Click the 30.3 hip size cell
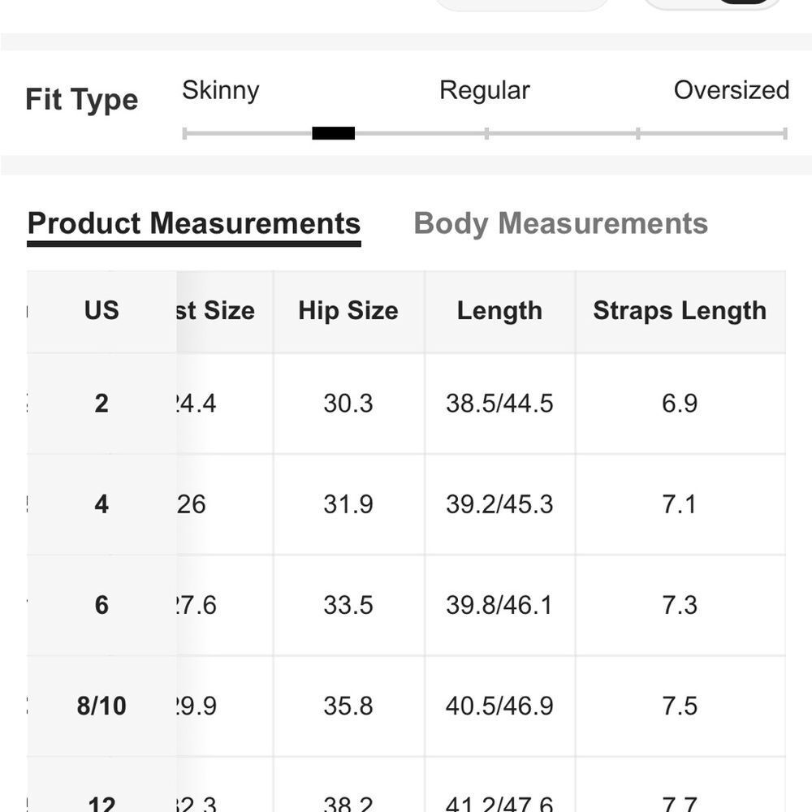The width and height of the screenshot is (812, 812). (348, 404)
